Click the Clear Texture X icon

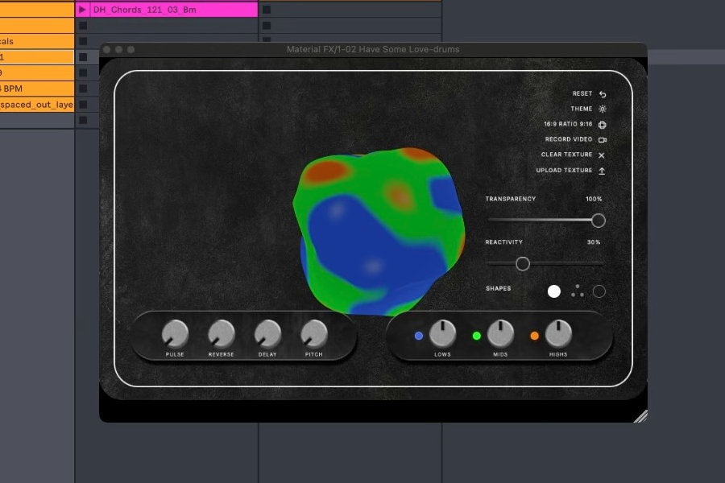[602, 155]
